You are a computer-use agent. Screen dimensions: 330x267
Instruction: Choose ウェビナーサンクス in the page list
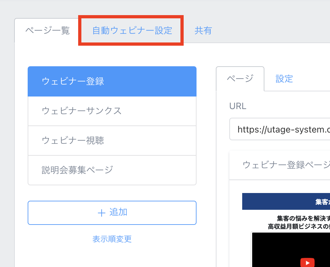pos(112,111)
